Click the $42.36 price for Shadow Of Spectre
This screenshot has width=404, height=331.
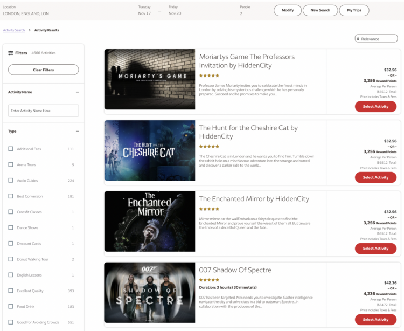click(x=391, y=283)
